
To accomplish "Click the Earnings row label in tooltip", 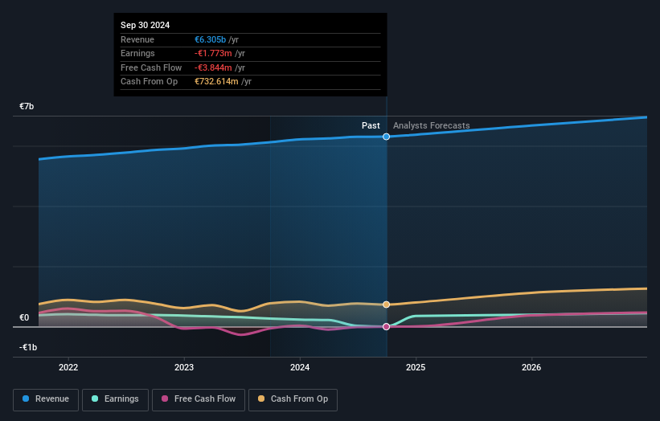I will (x=137, y=53).
